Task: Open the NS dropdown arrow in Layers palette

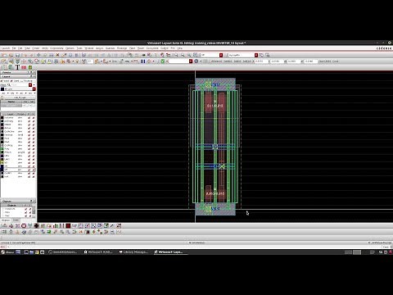Action: coord(34,93)
